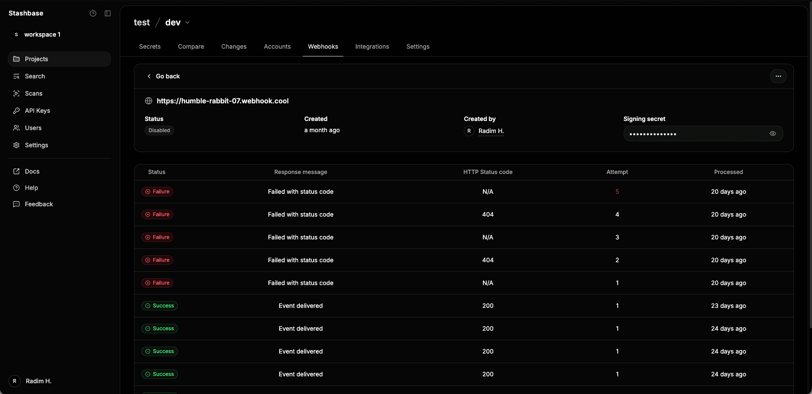Click the Failure badge for attempt 5
The image size is (812, 394).
tap(157, 192)
